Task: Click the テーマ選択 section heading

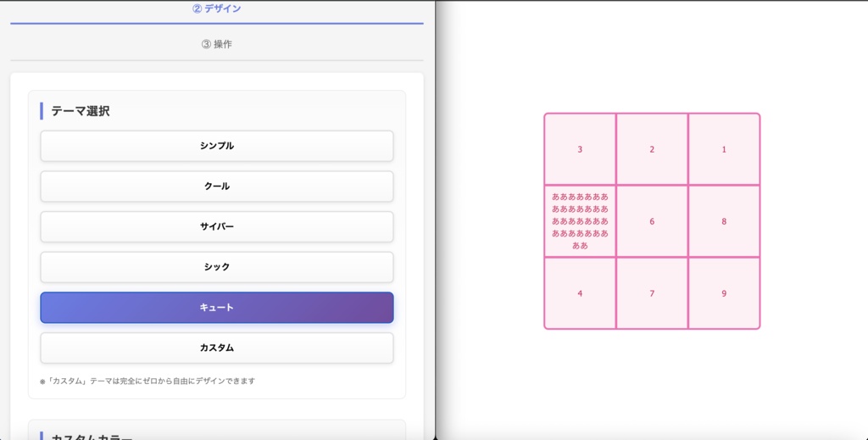Action: click(80, 111)
